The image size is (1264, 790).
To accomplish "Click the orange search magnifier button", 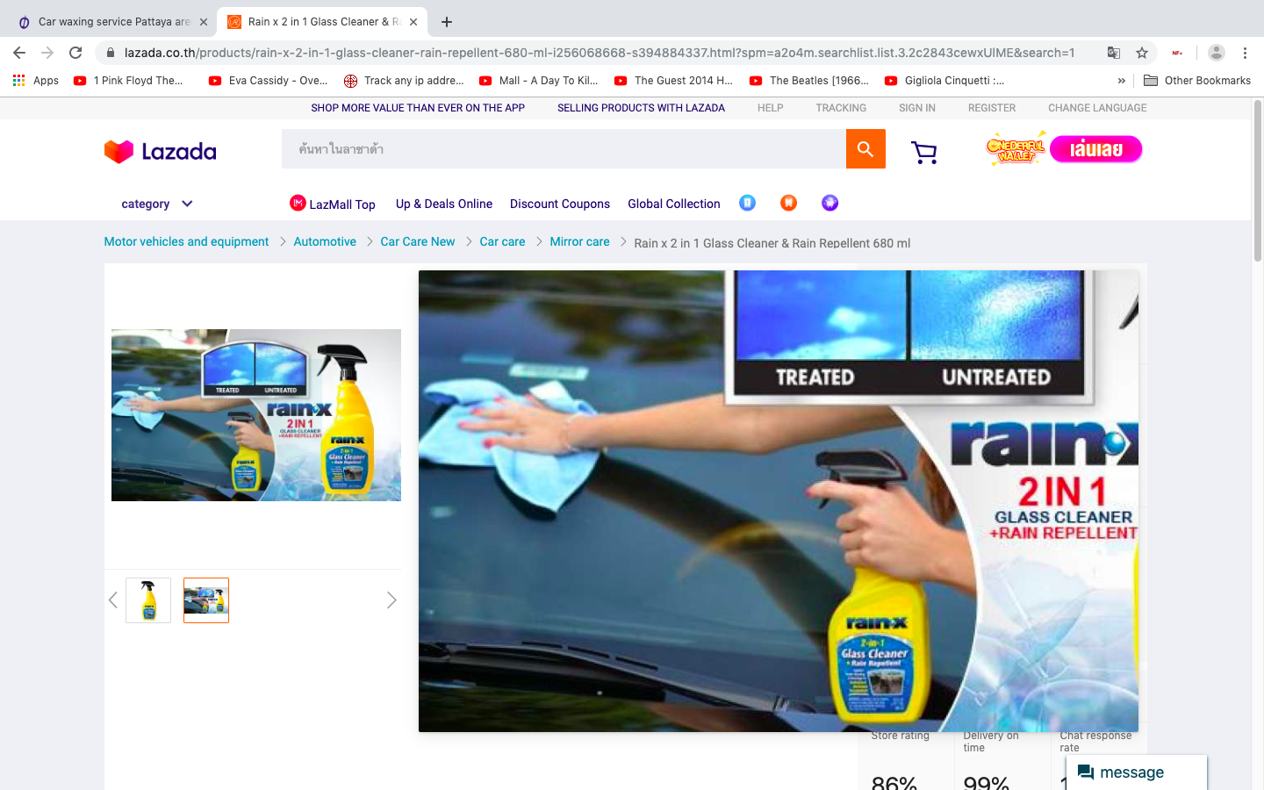I will tap(865, 149).
